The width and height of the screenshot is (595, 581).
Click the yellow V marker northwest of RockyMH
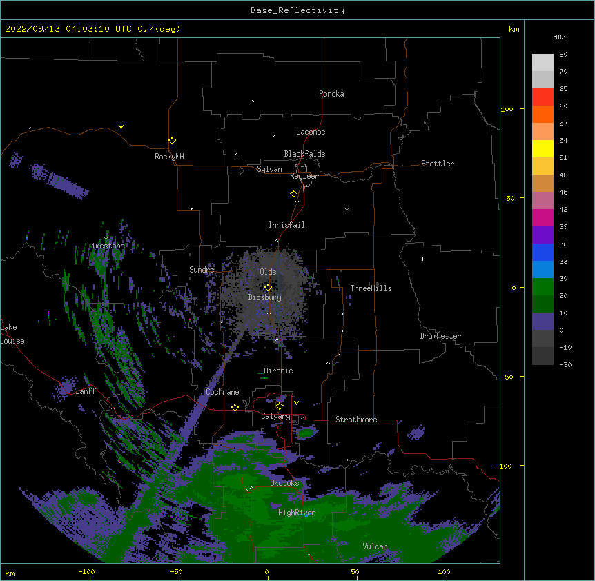pos(121,127)
